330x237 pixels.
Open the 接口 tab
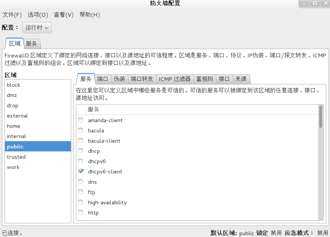pyautogui.click(x=224, y=79)
